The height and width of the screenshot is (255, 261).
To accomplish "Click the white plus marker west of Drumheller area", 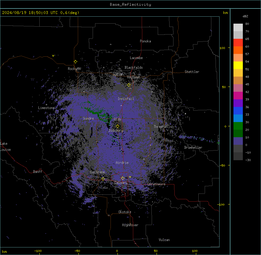I will tap(185, 114).
